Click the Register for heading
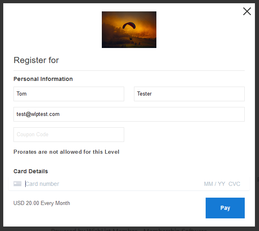The width and height of the screenshot is (259, 231). click(36, 60)
